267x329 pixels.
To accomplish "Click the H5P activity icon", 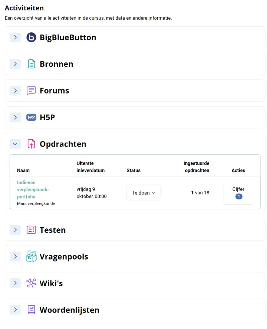I will (x=32, y=117).
